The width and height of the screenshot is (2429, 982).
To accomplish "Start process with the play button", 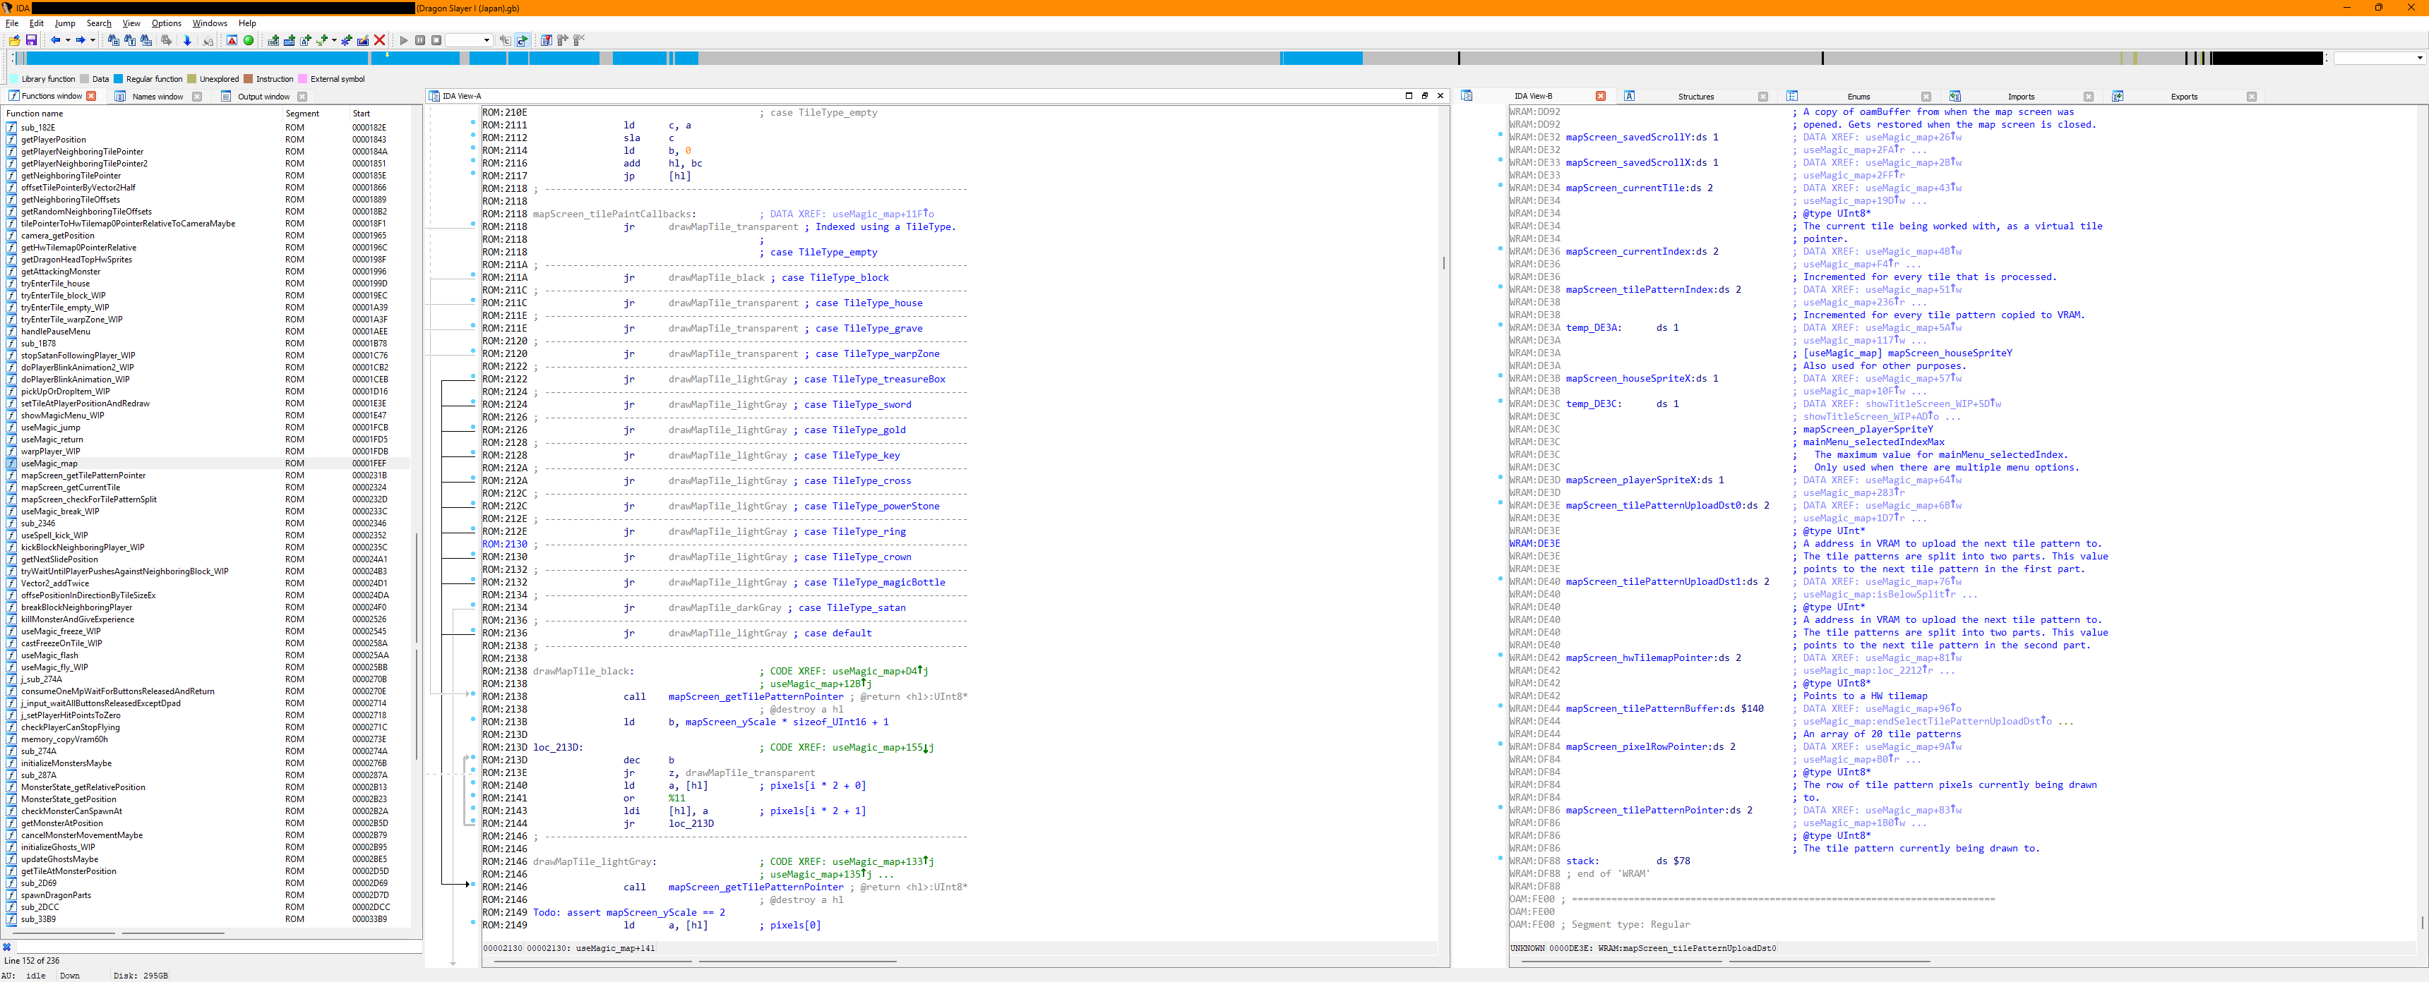I will pyautogui.click(x=404, y=40).
